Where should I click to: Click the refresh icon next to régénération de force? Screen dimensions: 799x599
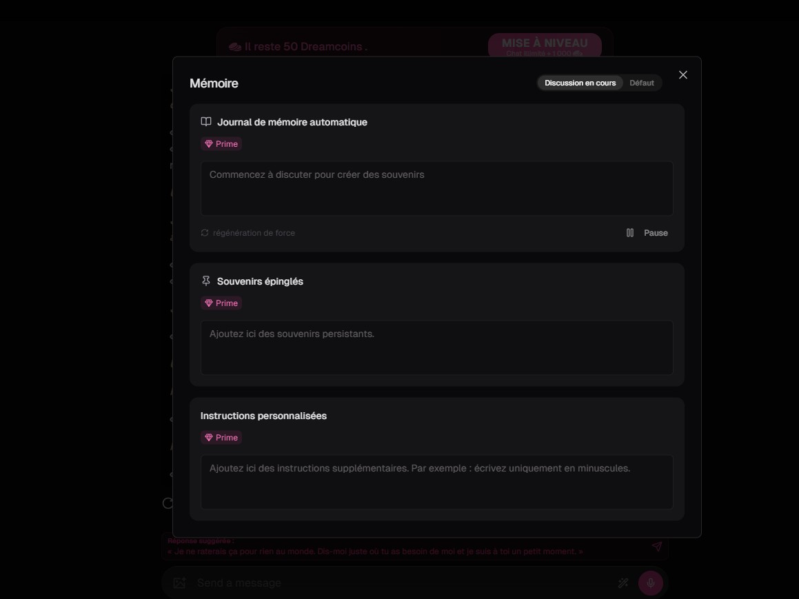click(204, 232)
